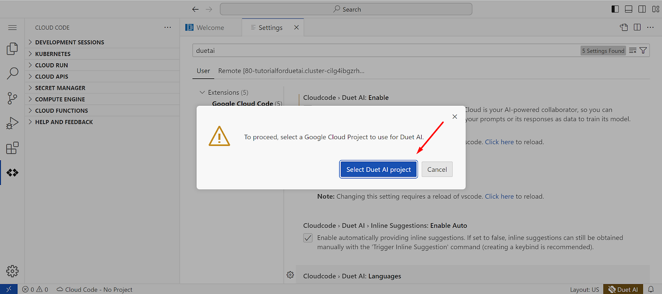Go forward with the right arrow
This screenshot has width=662, height=294.
pos(209,9)
